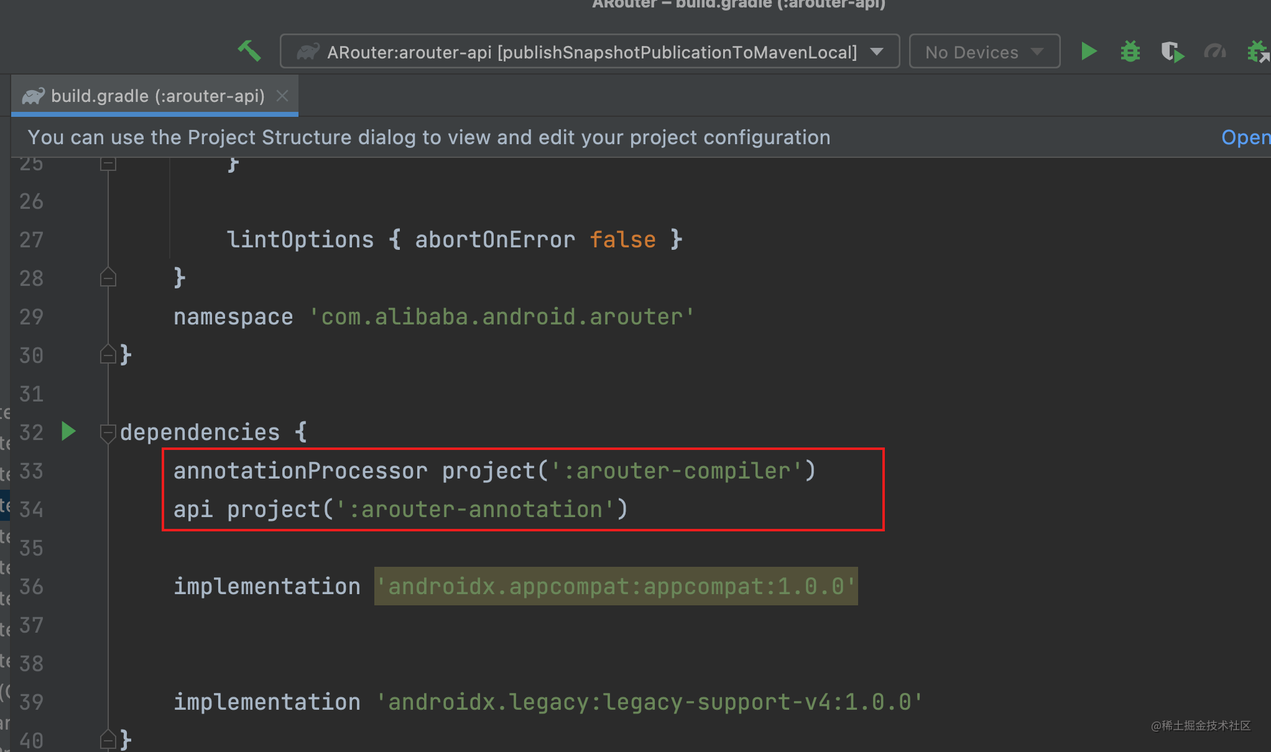Open the No Devices device selector

984,51
